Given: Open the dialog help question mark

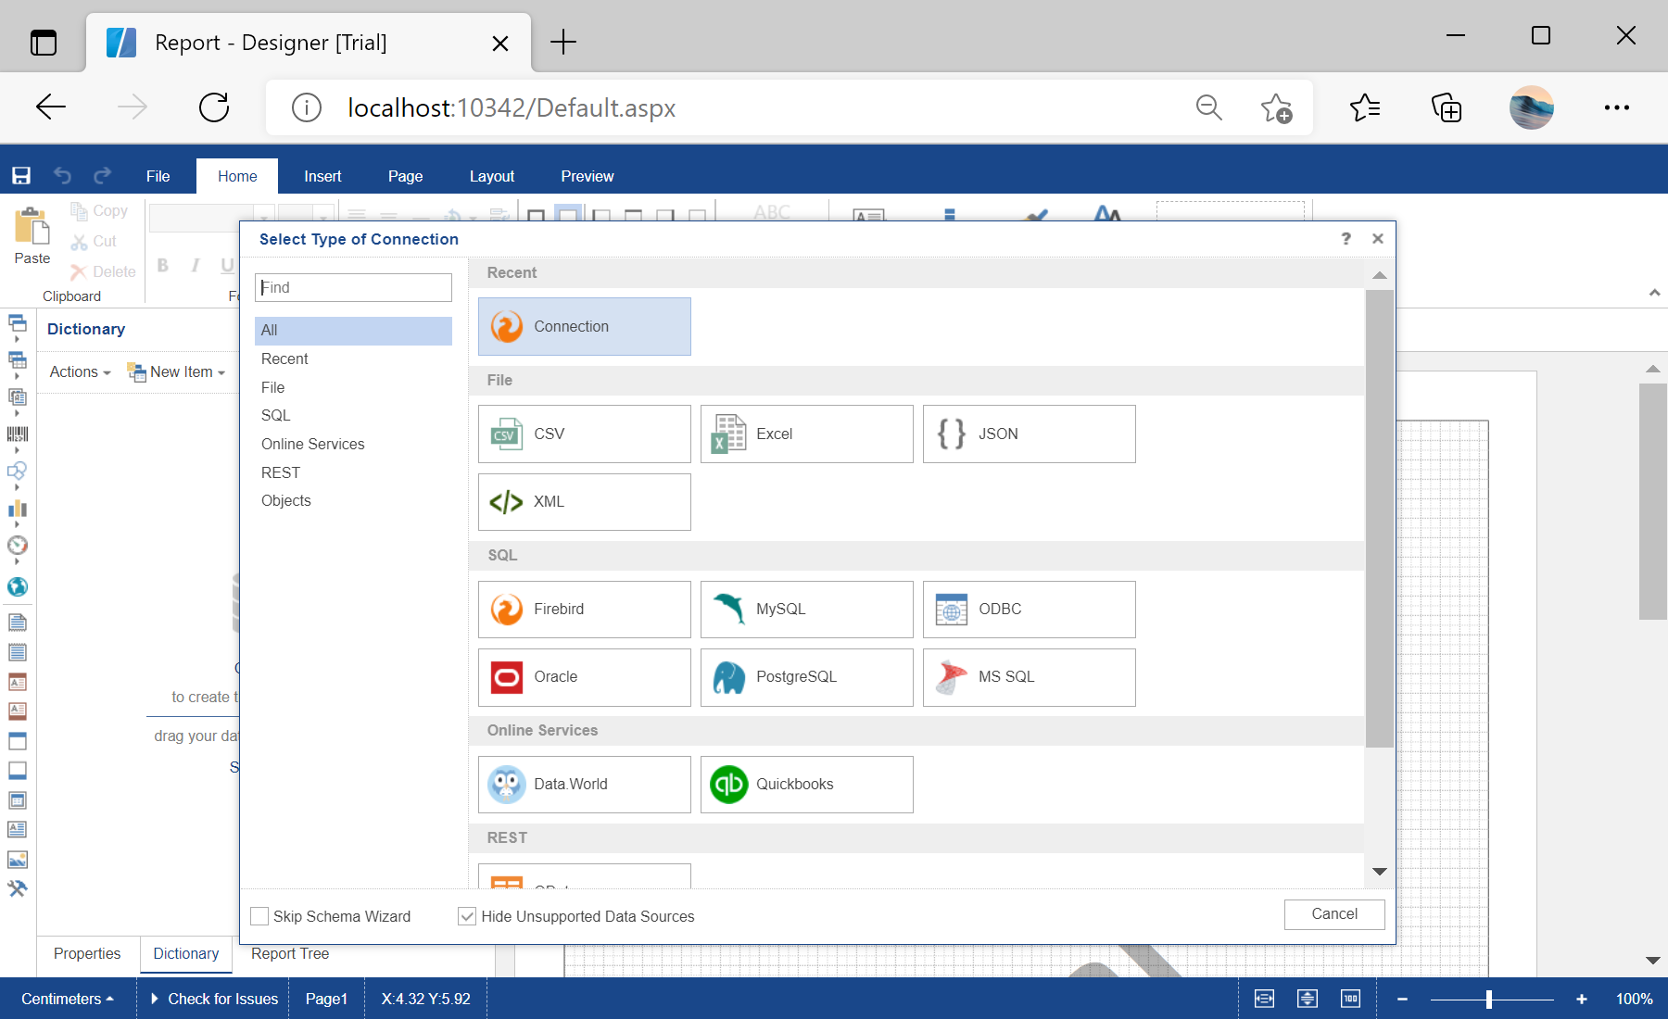Looking at the screenshot, I should click(x=1346, y=239).
